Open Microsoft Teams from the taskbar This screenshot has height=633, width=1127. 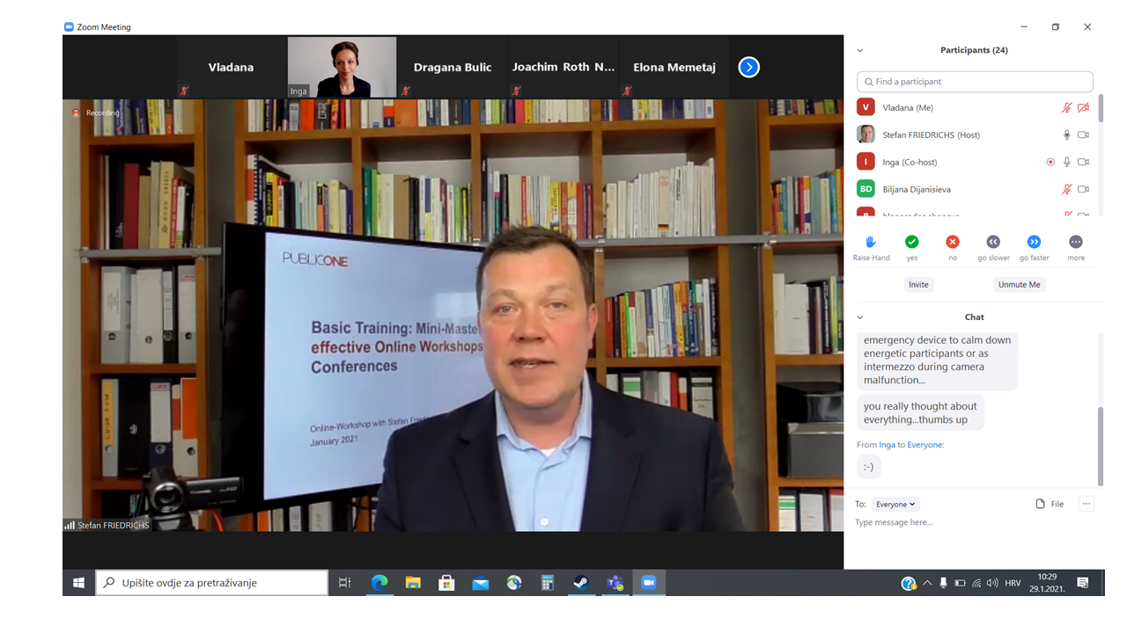pyautogui.click(x=615, y=582)
